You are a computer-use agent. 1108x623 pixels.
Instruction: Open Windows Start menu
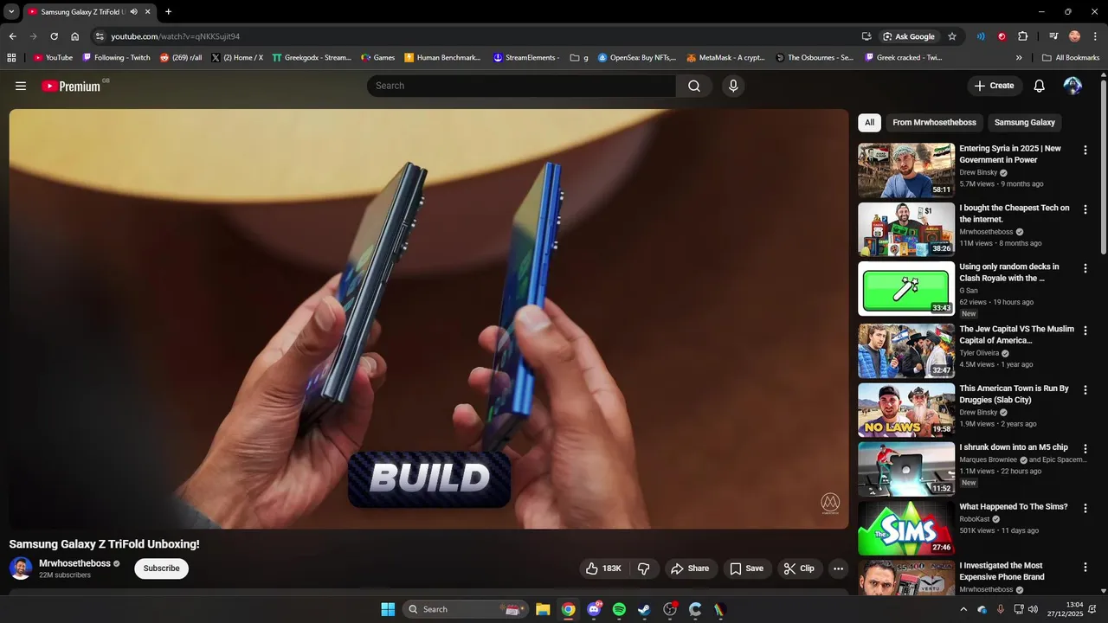coord(388,609)
